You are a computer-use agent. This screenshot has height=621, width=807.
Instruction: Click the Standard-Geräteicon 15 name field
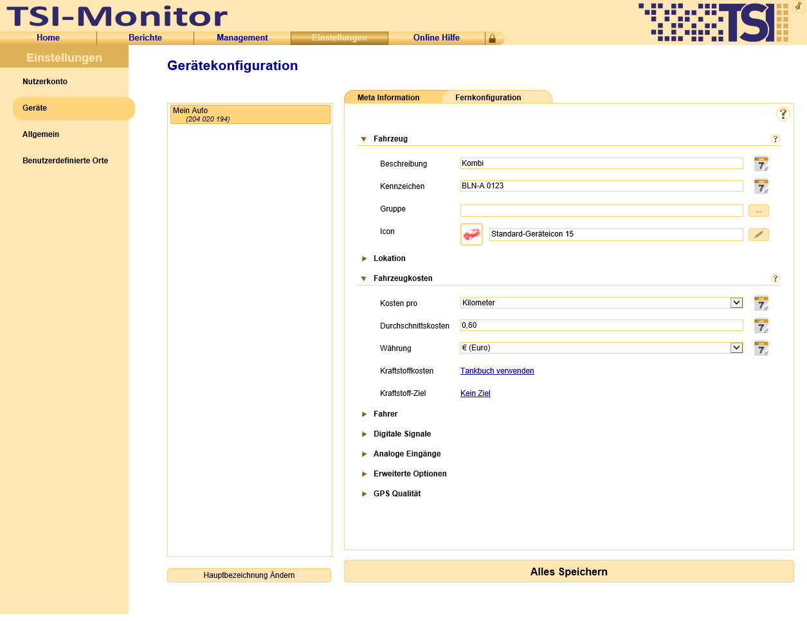click(x=616, y=235)
